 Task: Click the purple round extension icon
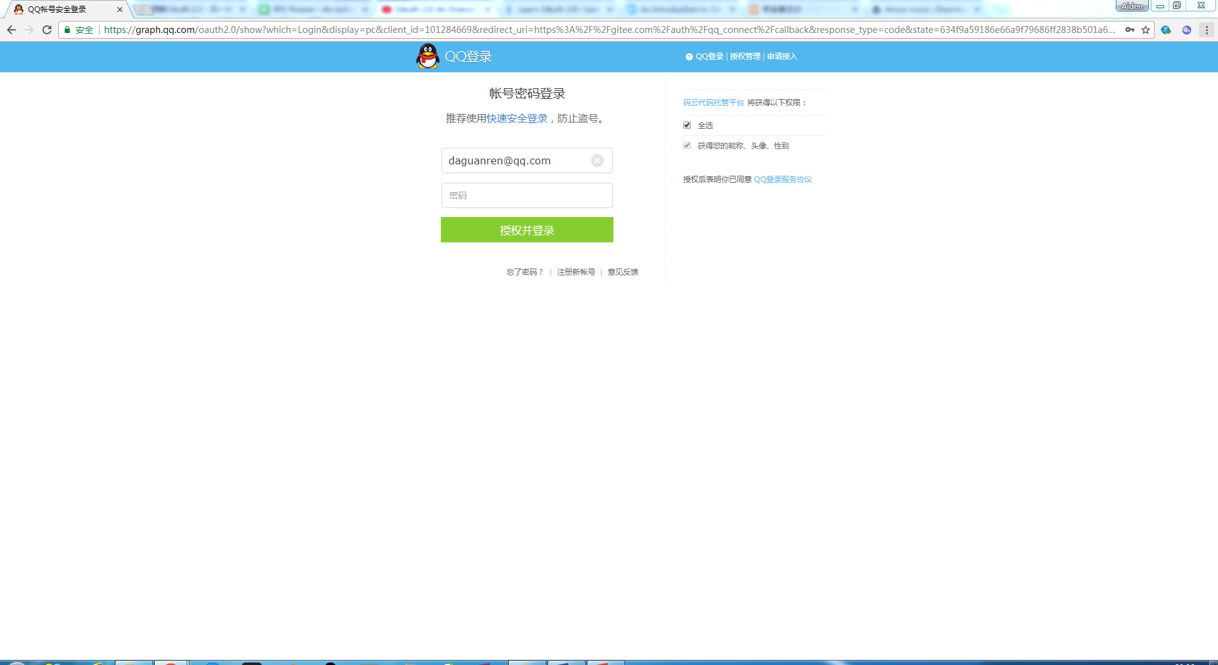(x=1187, y=30)
